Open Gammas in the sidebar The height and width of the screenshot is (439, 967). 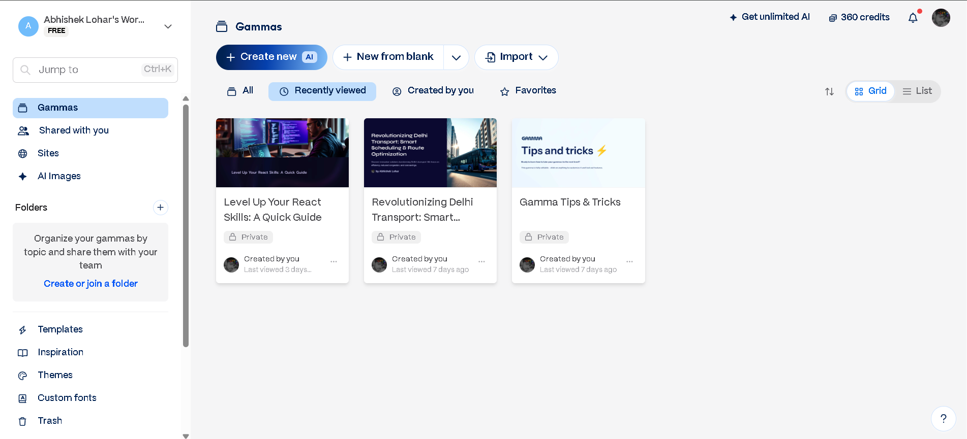coord(90,108)
